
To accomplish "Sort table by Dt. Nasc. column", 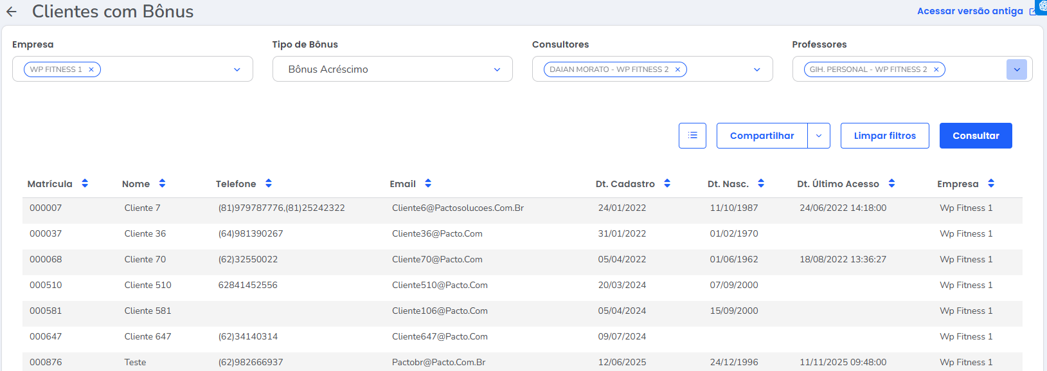I will point(761,184).
